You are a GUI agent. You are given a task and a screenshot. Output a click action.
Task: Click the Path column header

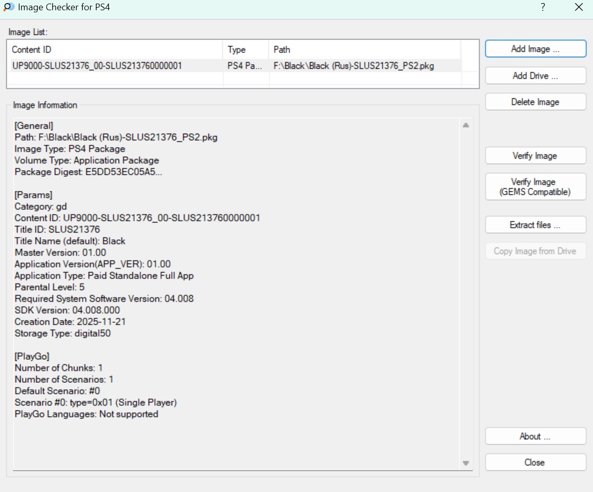[x=364, y=50]
